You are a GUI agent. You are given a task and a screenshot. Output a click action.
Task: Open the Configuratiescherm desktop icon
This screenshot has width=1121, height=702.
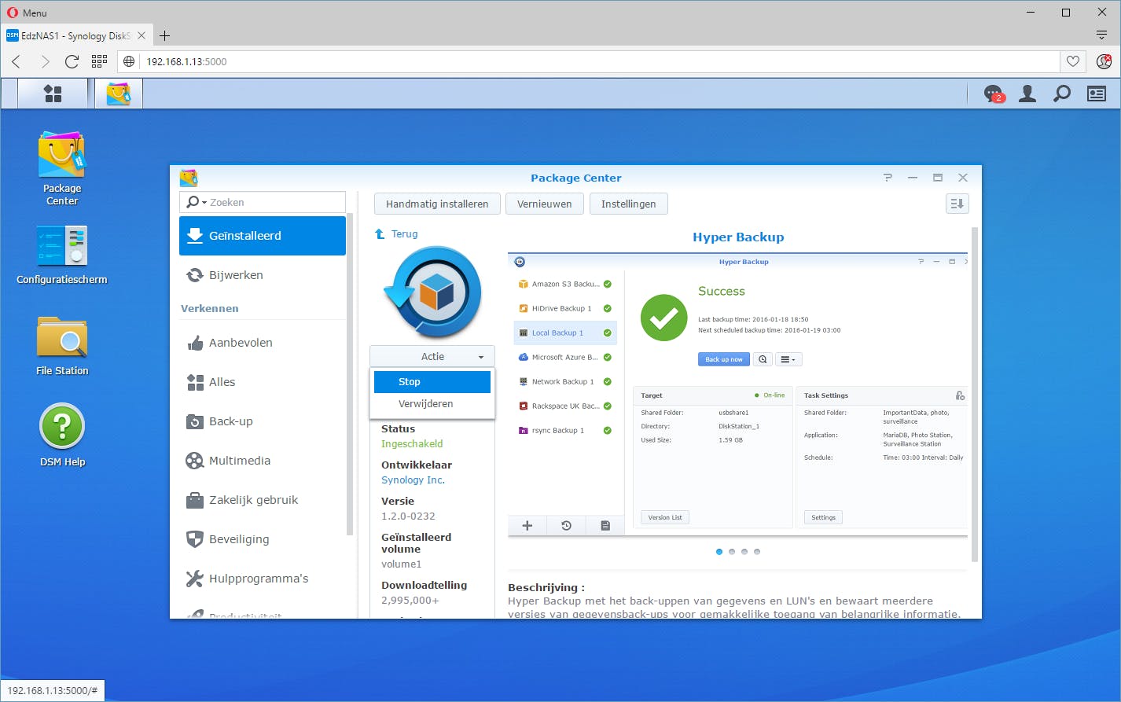pyautogui.click(x=62, y=255)
